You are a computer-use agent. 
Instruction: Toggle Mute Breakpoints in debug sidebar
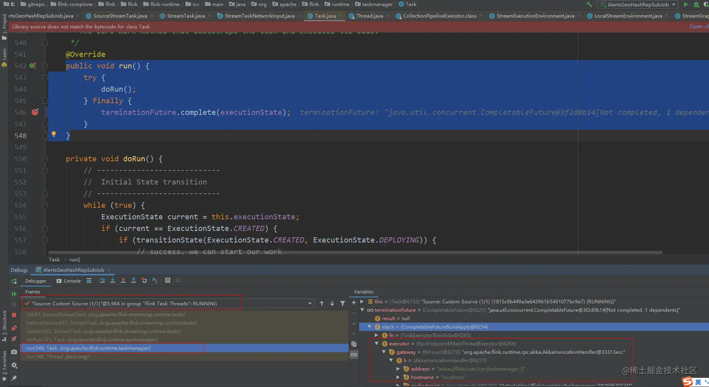tap(14, 339)
